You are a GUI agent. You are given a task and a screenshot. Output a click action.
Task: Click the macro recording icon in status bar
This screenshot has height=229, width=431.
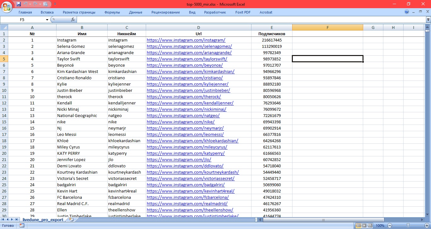pos(22,226)
